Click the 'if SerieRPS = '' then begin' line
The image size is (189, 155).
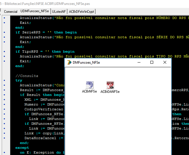(x=46, y=33)
